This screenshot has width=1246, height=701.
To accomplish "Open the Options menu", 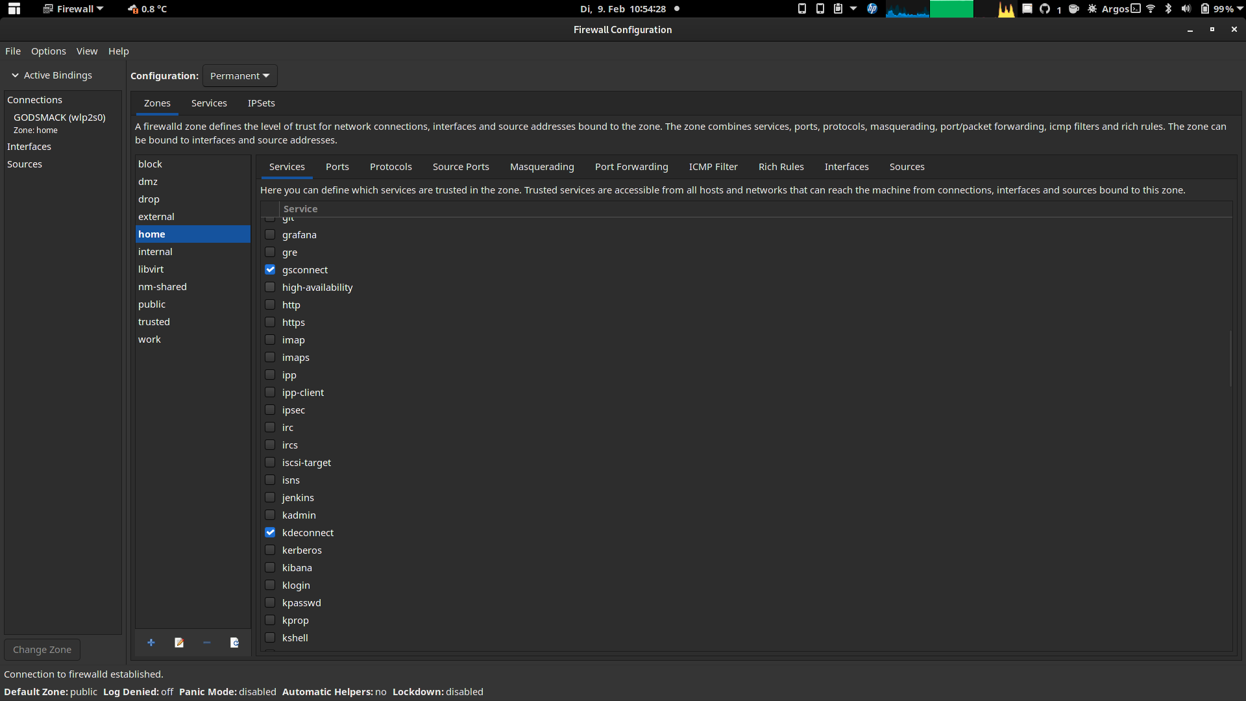I will pyautogui.click(x=48, y=51).
